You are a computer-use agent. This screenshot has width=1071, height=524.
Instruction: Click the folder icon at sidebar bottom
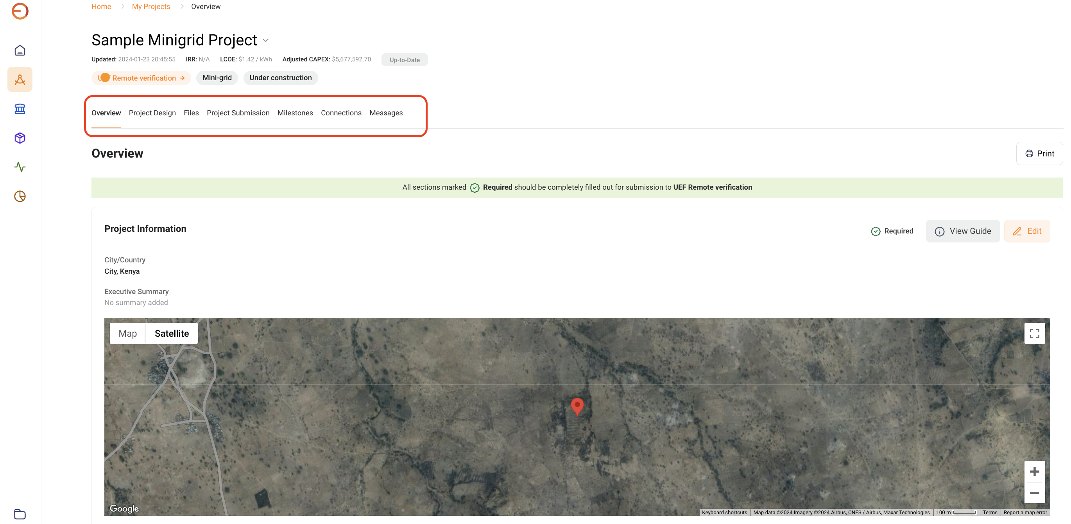tap(20, 514)
